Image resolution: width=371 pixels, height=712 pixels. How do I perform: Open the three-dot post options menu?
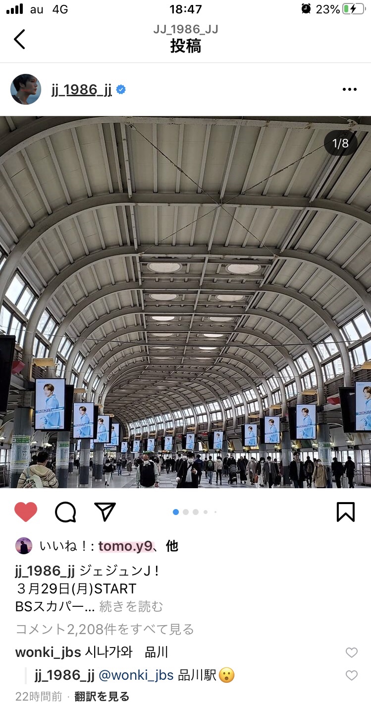(x=349, y=89)
